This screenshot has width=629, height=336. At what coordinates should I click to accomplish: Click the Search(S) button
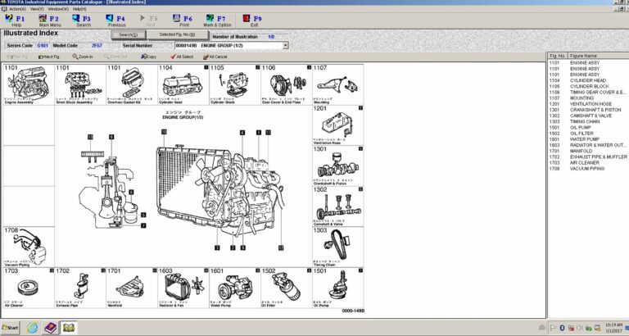128,35
